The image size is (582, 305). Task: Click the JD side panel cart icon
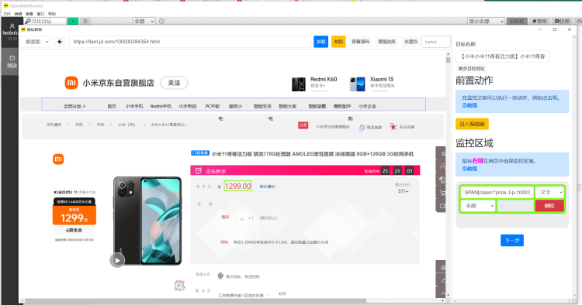[x=442, y=193]
